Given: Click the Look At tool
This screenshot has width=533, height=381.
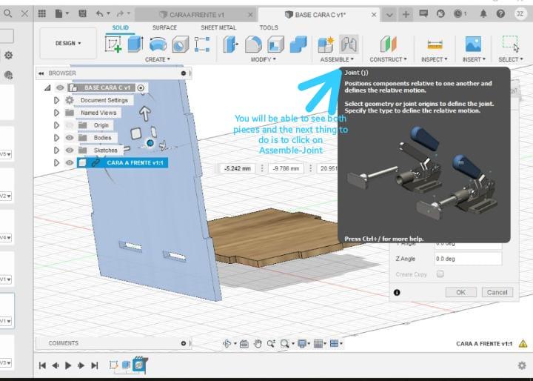Looking at the screenshot, I should pos(244,344).
